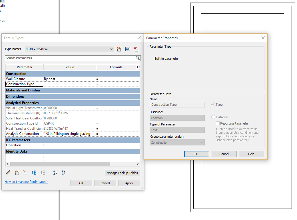Click the search magnifier in Search Parameters box
This screenshot has width=297, height=220.
click(138, 58)
